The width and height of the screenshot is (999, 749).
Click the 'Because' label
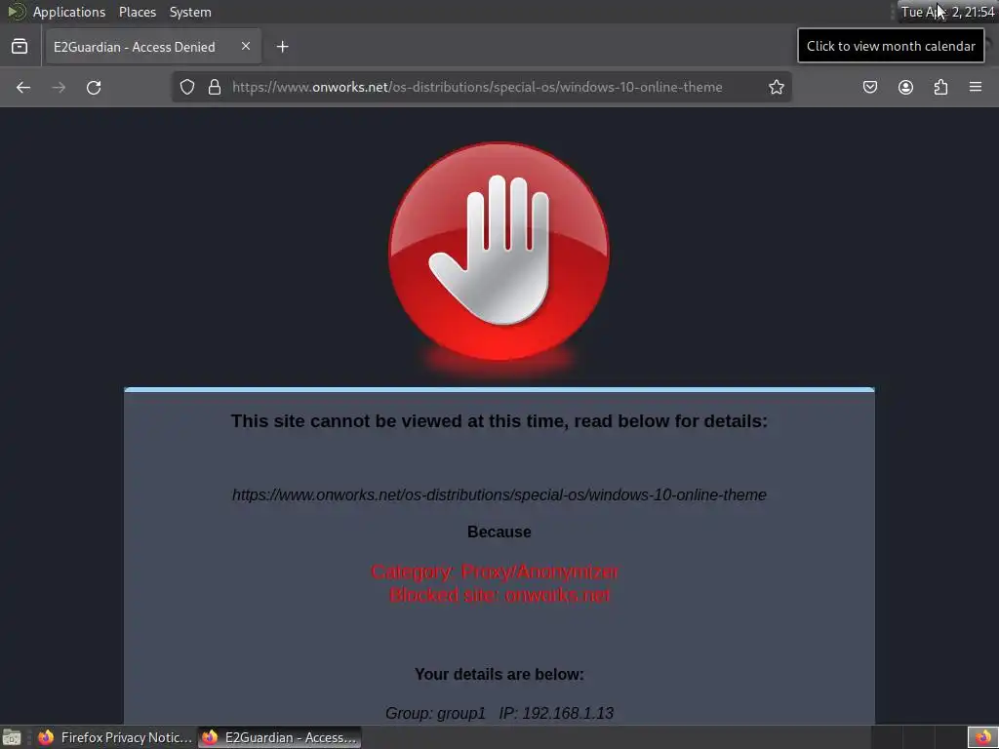point(499,532)
